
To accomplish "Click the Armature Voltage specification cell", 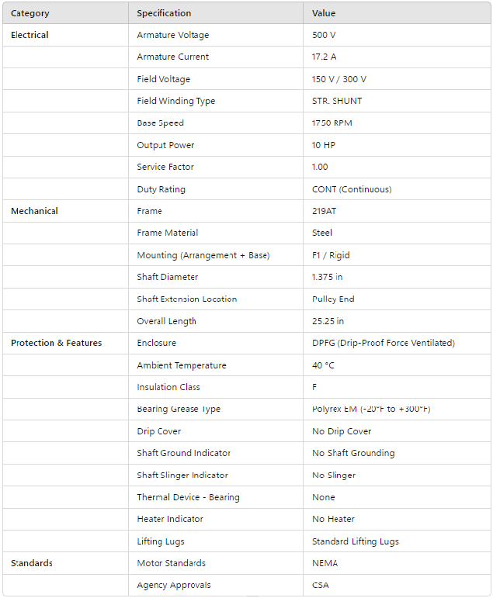I will coord(172,35).
